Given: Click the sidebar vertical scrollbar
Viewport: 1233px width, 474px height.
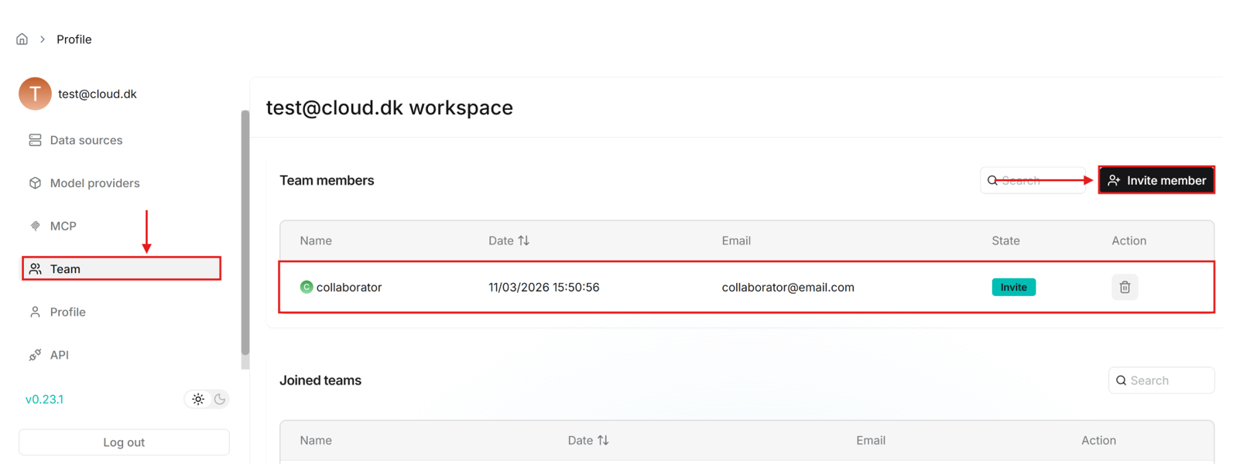Looking at the screenshot, I should coord(245,232).
